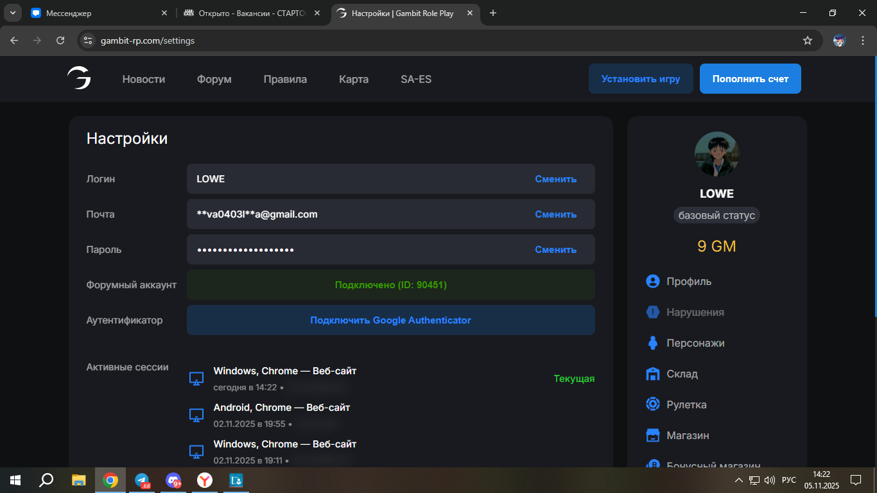The width and height of the screenshot is (877, 493).
Task: Click Сменить next to Логин
Action: (555, 179)
